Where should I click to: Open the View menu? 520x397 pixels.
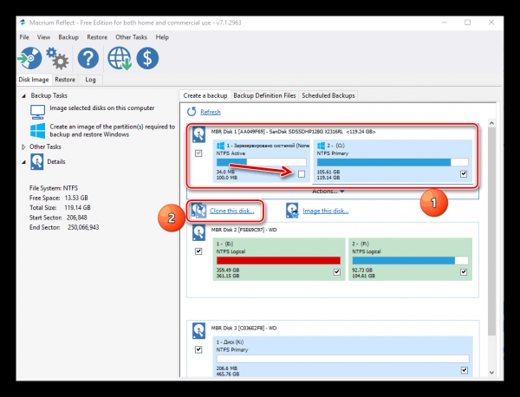43,37
